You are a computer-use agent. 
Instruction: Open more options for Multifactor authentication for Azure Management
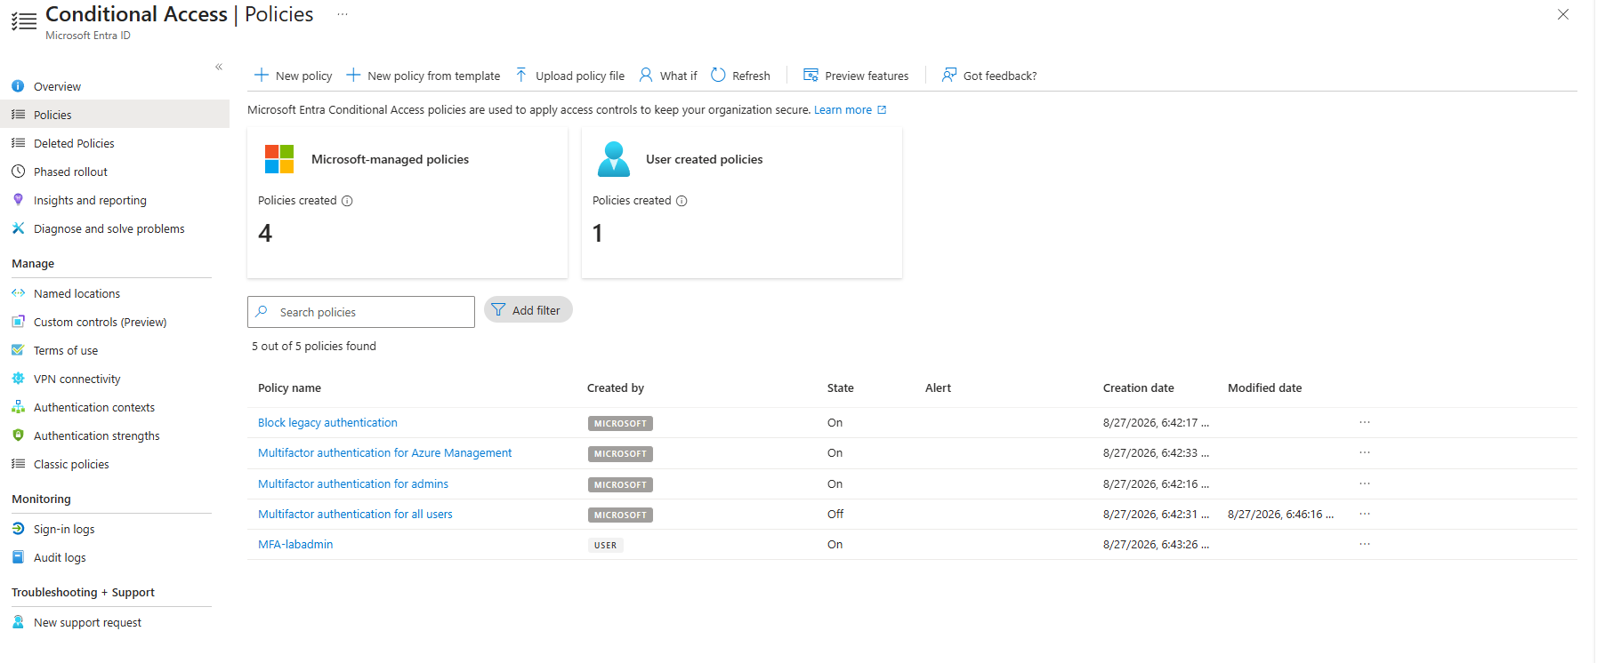click(x=1365, y=452)
